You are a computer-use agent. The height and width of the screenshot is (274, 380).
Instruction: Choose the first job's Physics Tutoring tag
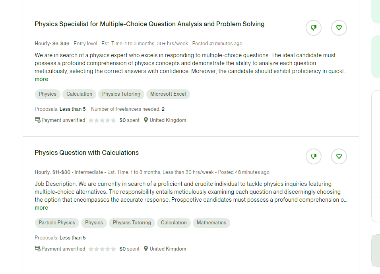(121, 94)
